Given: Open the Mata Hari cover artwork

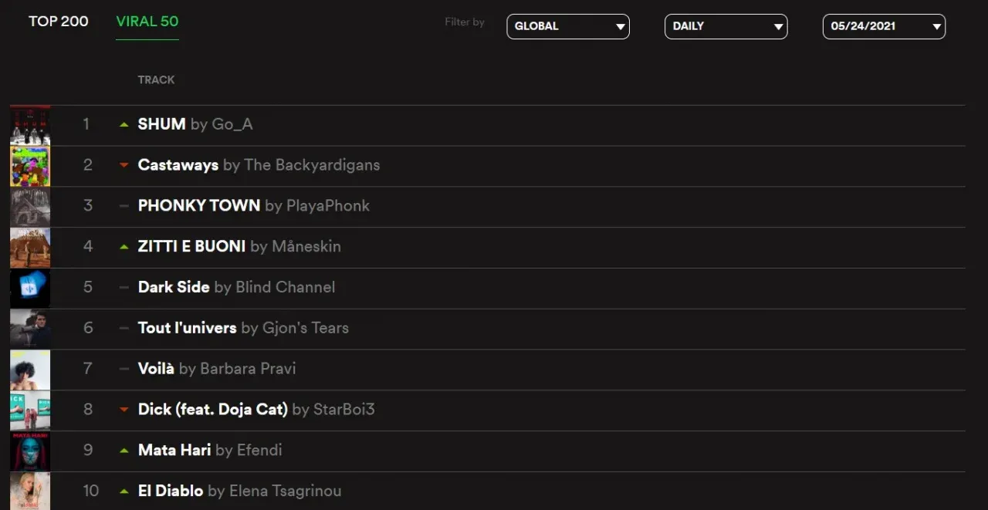Looking at the screenshot, I should 30,451.
